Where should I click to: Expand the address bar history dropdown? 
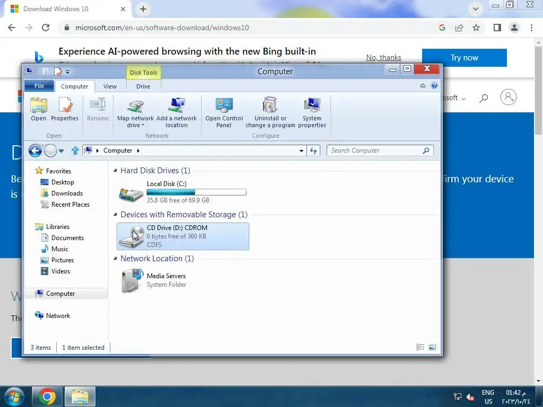pos(301,151)
